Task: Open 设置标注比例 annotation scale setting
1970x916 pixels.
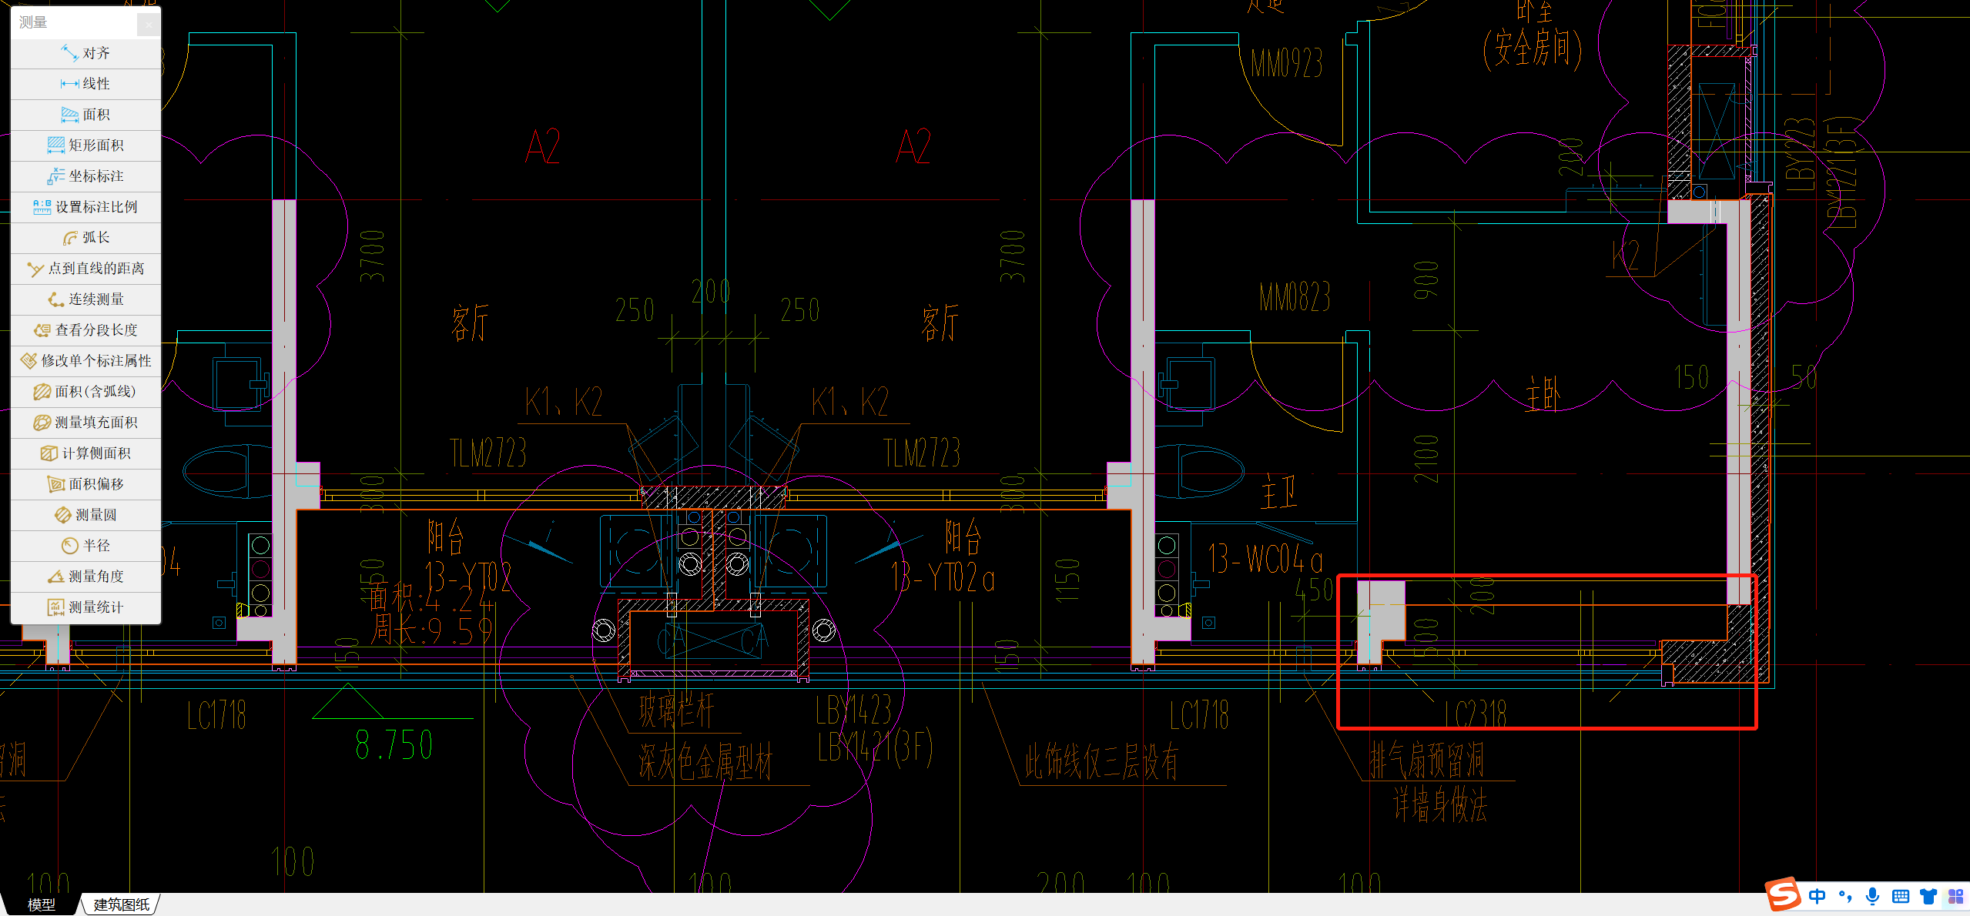Action: (x=85, y=207)
